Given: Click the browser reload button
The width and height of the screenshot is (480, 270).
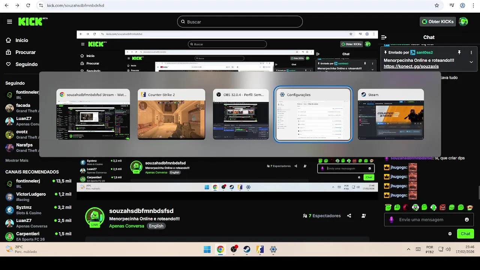Looking at the screenshot, I should click(x=28, y=6).
